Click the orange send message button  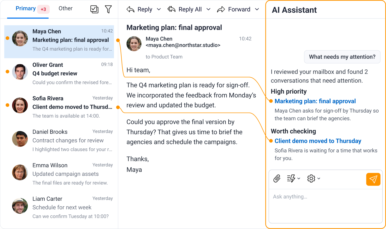pyautogui.click(x=373, y=179)
